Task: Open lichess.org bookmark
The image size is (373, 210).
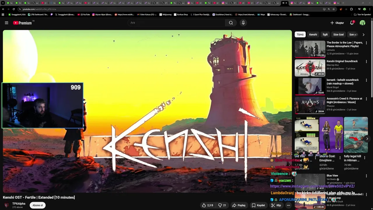Action: pyautogui.click(x=277, y=14)
